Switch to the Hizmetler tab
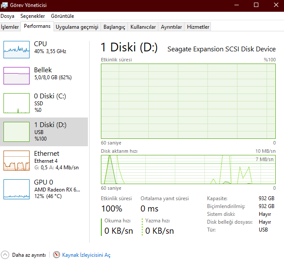Viewport: 284px width, 262px height. pos(198,27)
